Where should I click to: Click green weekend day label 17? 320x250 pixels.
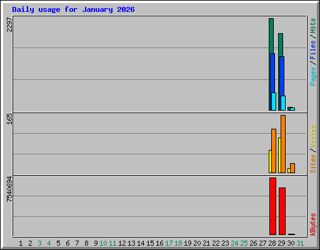[x=169, y=243]
